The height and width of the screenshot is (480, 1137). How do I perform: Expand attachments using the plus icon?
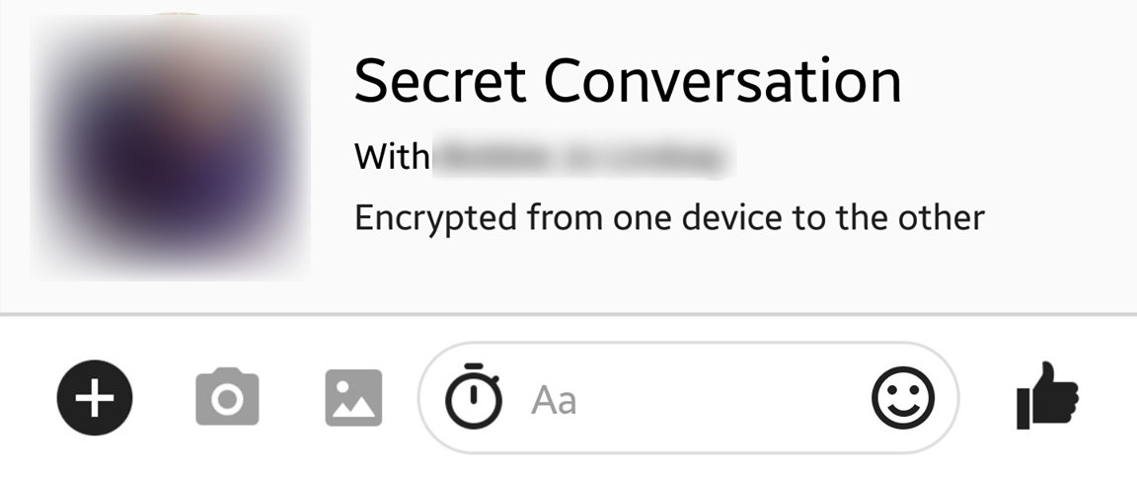tap(95, 398)
